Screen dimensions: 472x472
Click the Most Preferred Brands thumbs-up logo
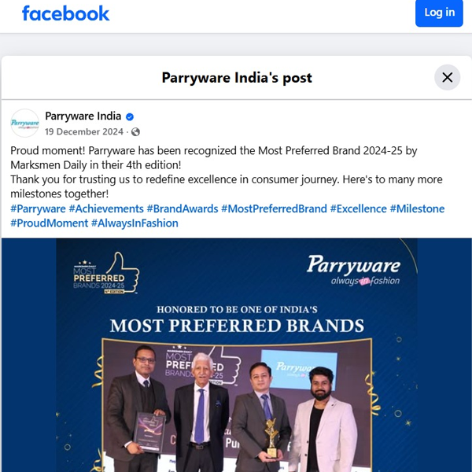[106, 273]
